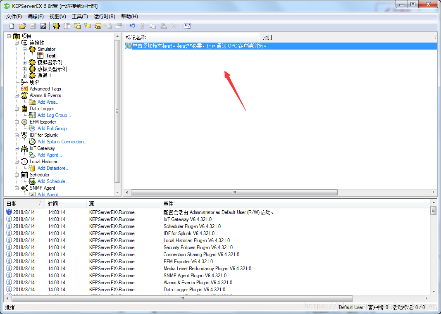Select the Data Logger node

[x=42, y=109]
